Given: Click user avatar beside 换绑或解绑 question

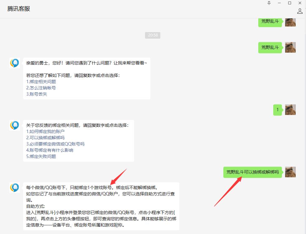Looking at the screenshot, I should [290, 172].
